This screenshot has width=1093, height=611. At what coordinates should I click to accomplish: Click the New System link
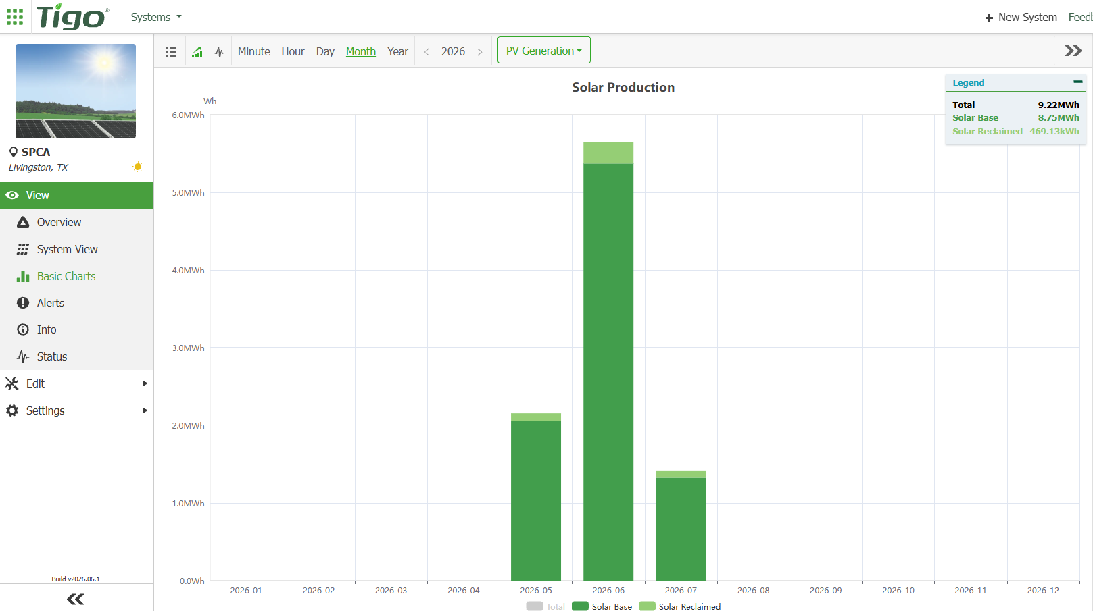click(1027, 17)
